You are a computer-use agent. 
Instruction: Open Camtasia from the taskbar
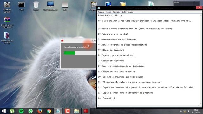[x=67, y=111]
